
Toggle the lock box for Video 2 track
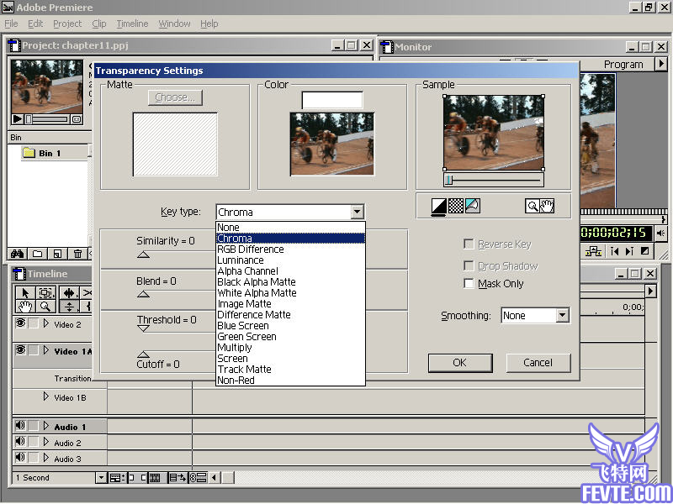[34, 323]
